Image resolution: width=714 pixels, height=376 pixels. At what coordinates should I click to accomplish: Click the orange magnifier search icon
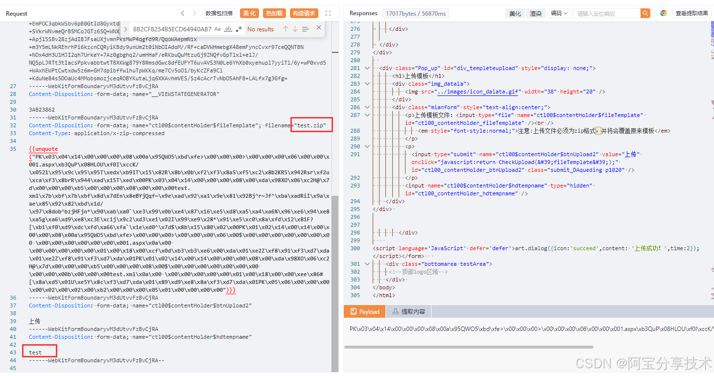pos(645,13)
